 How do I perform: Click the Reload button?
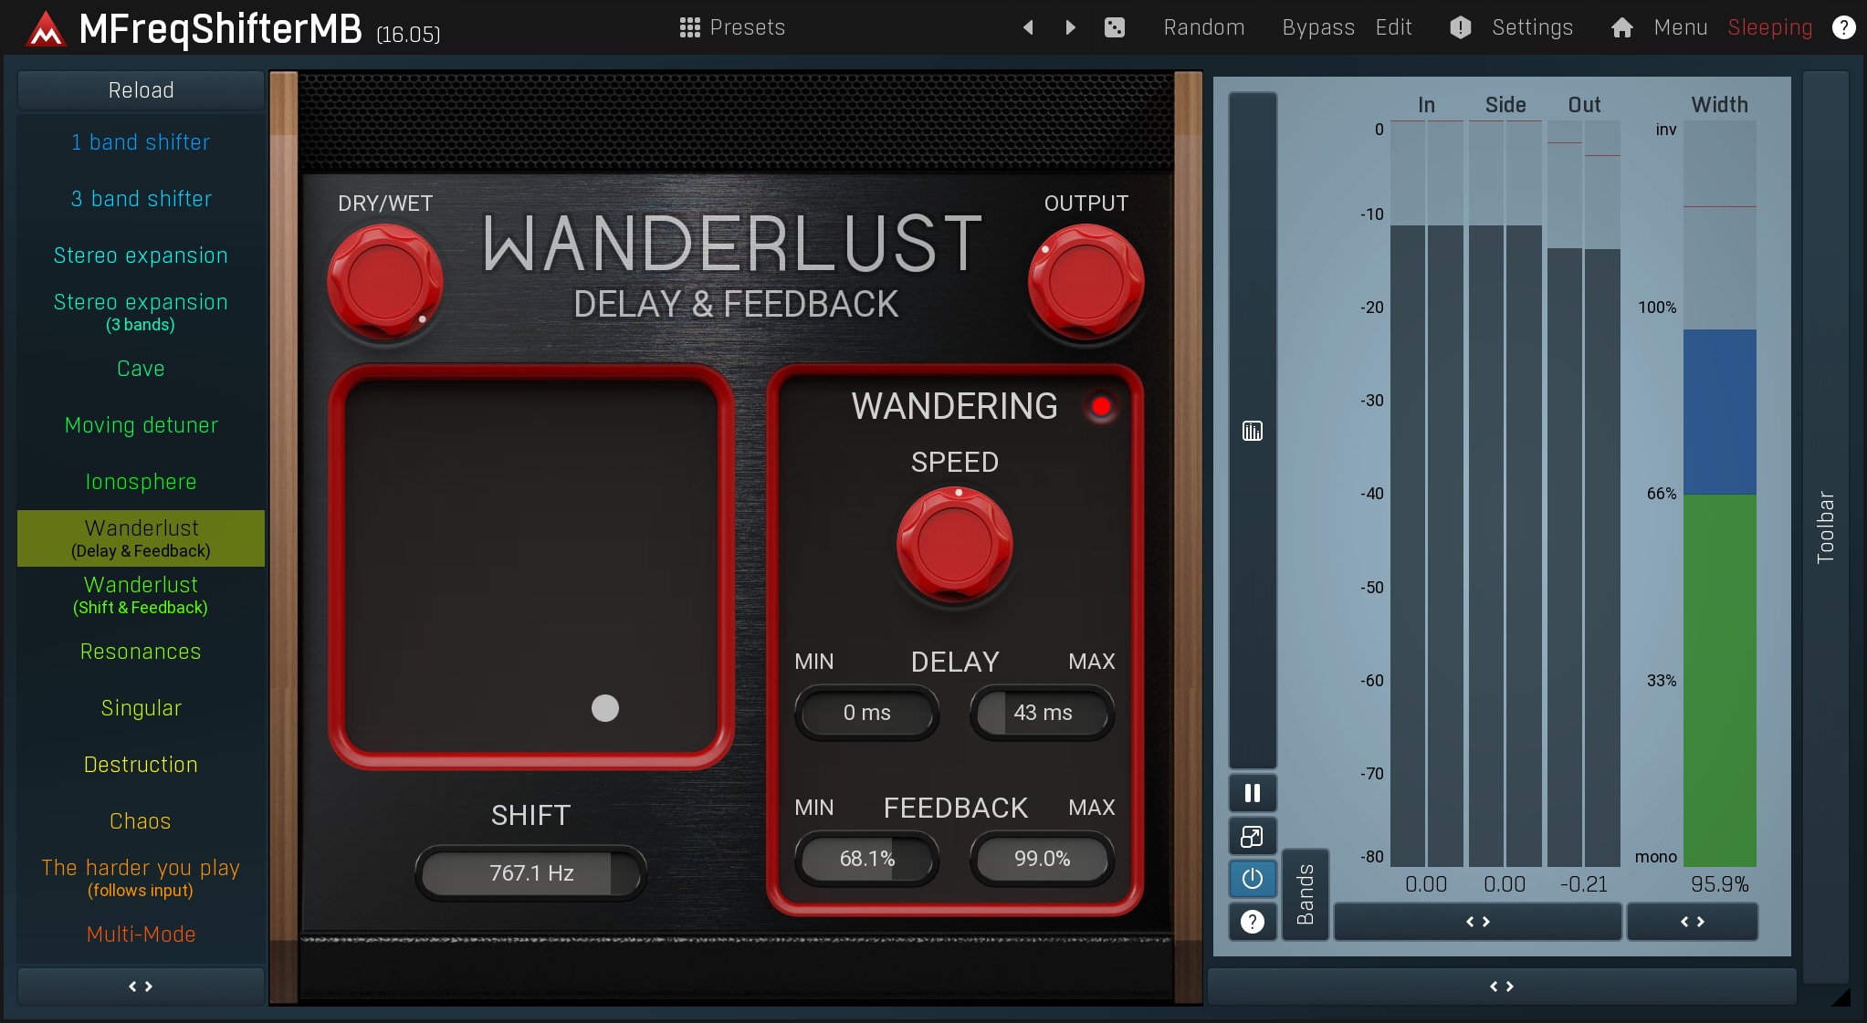141,90
